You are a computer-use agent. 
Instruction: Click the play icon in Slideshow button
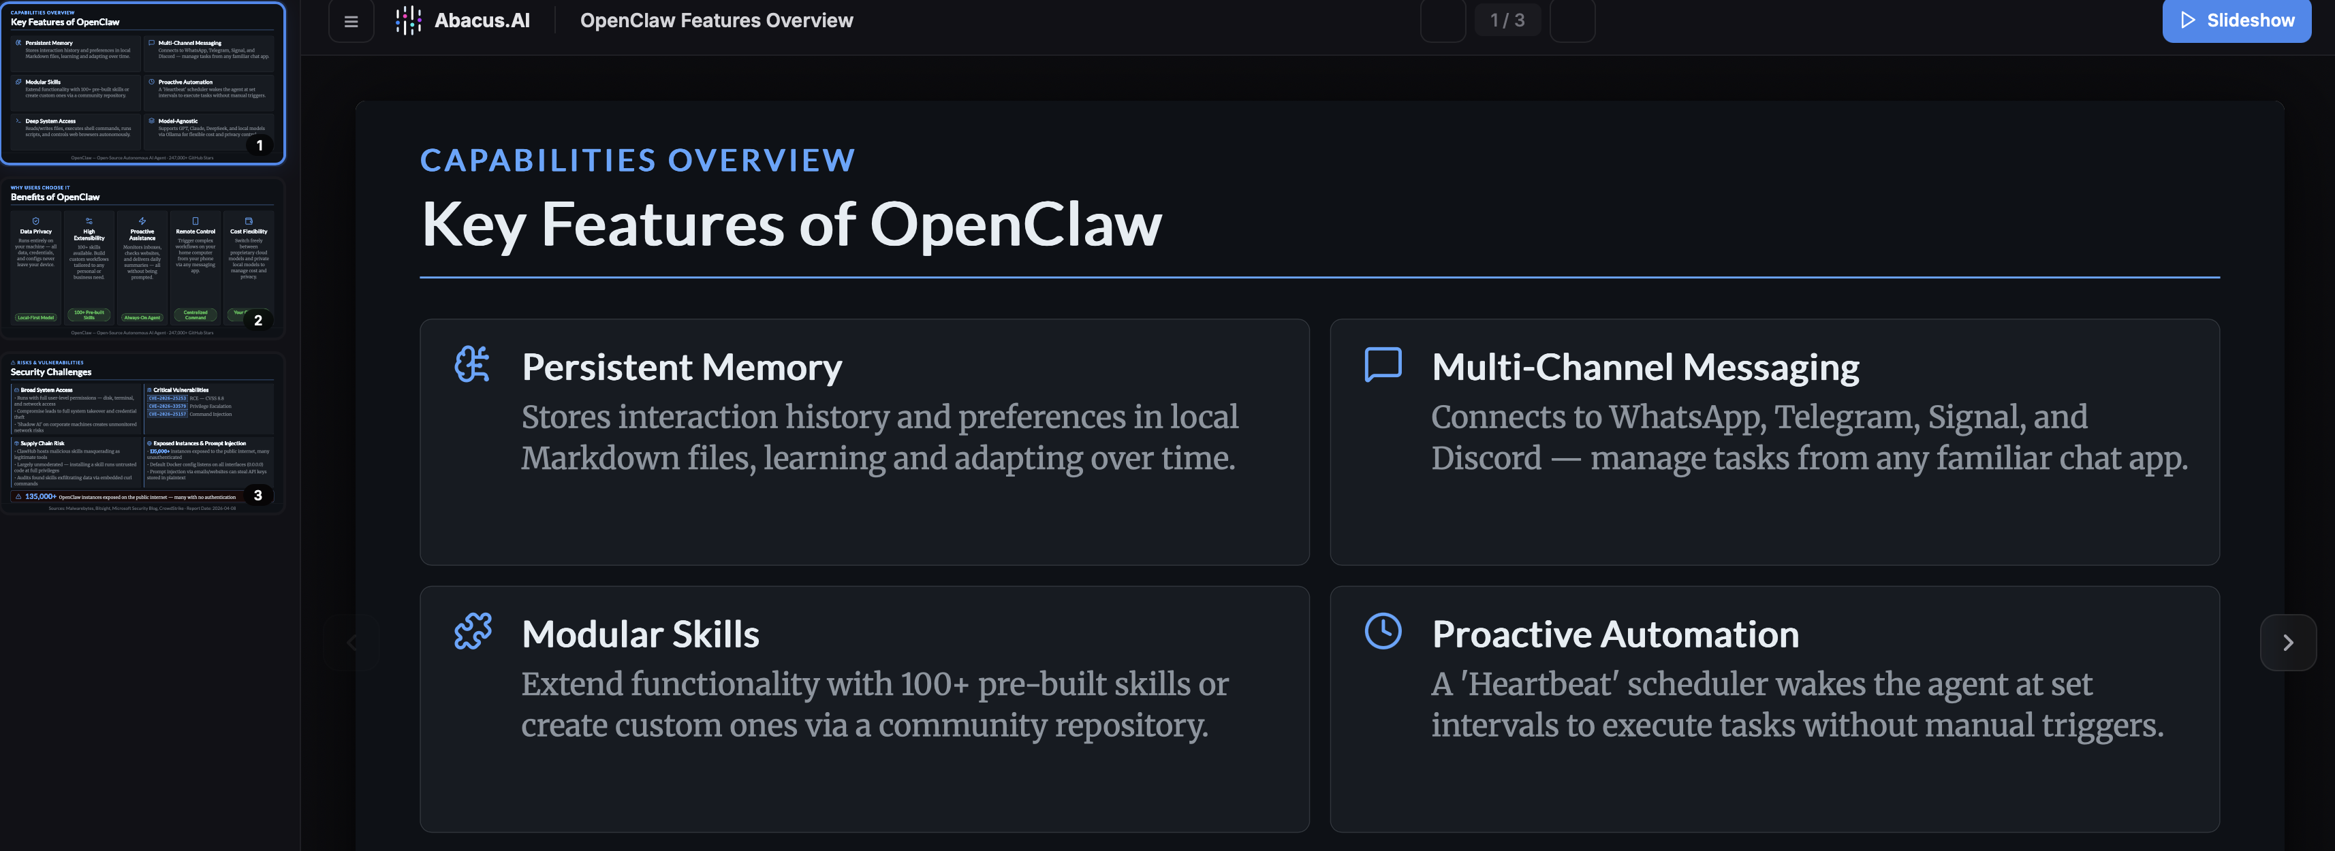[2187, 20]
